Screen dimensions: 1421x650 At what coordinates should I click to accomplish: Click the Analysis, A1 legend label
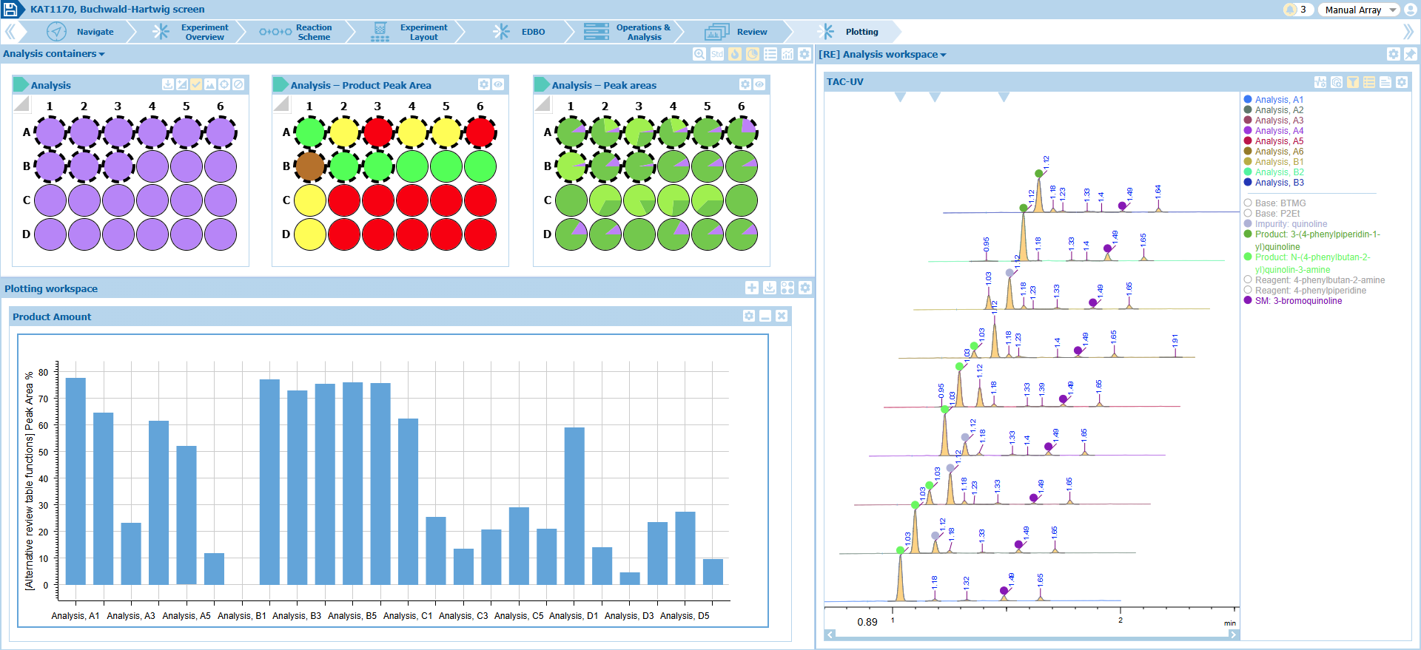pos(1279,100)
